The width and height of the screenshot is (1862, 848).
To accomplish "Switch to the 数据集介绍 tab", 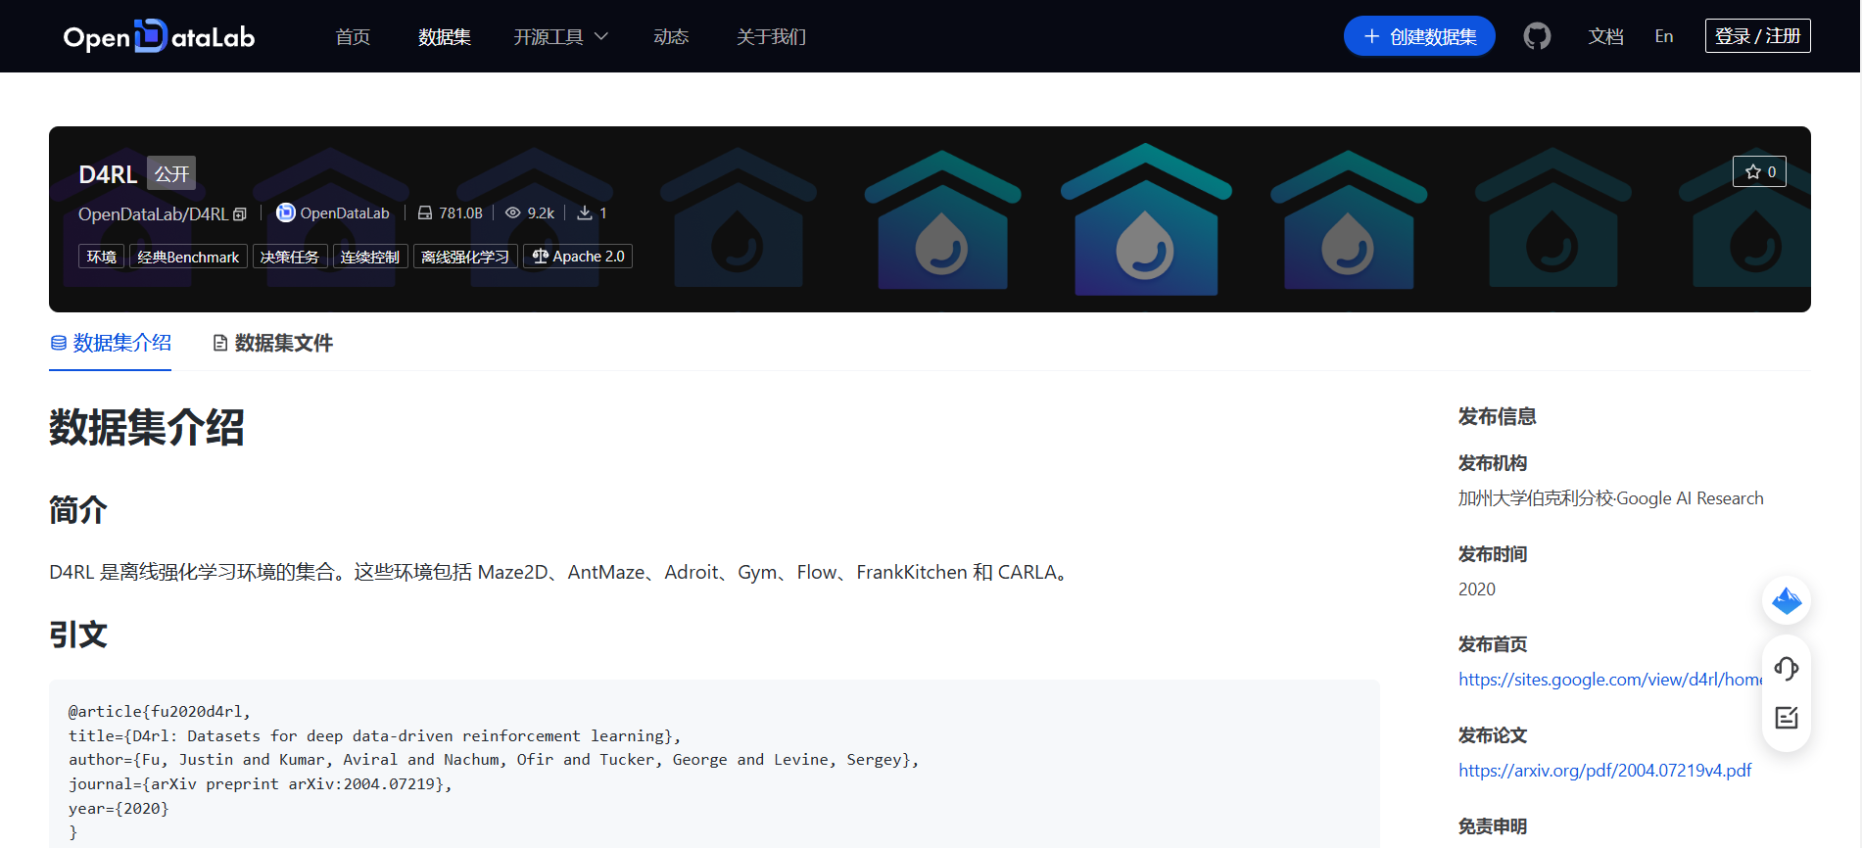I will coord(111,343).
